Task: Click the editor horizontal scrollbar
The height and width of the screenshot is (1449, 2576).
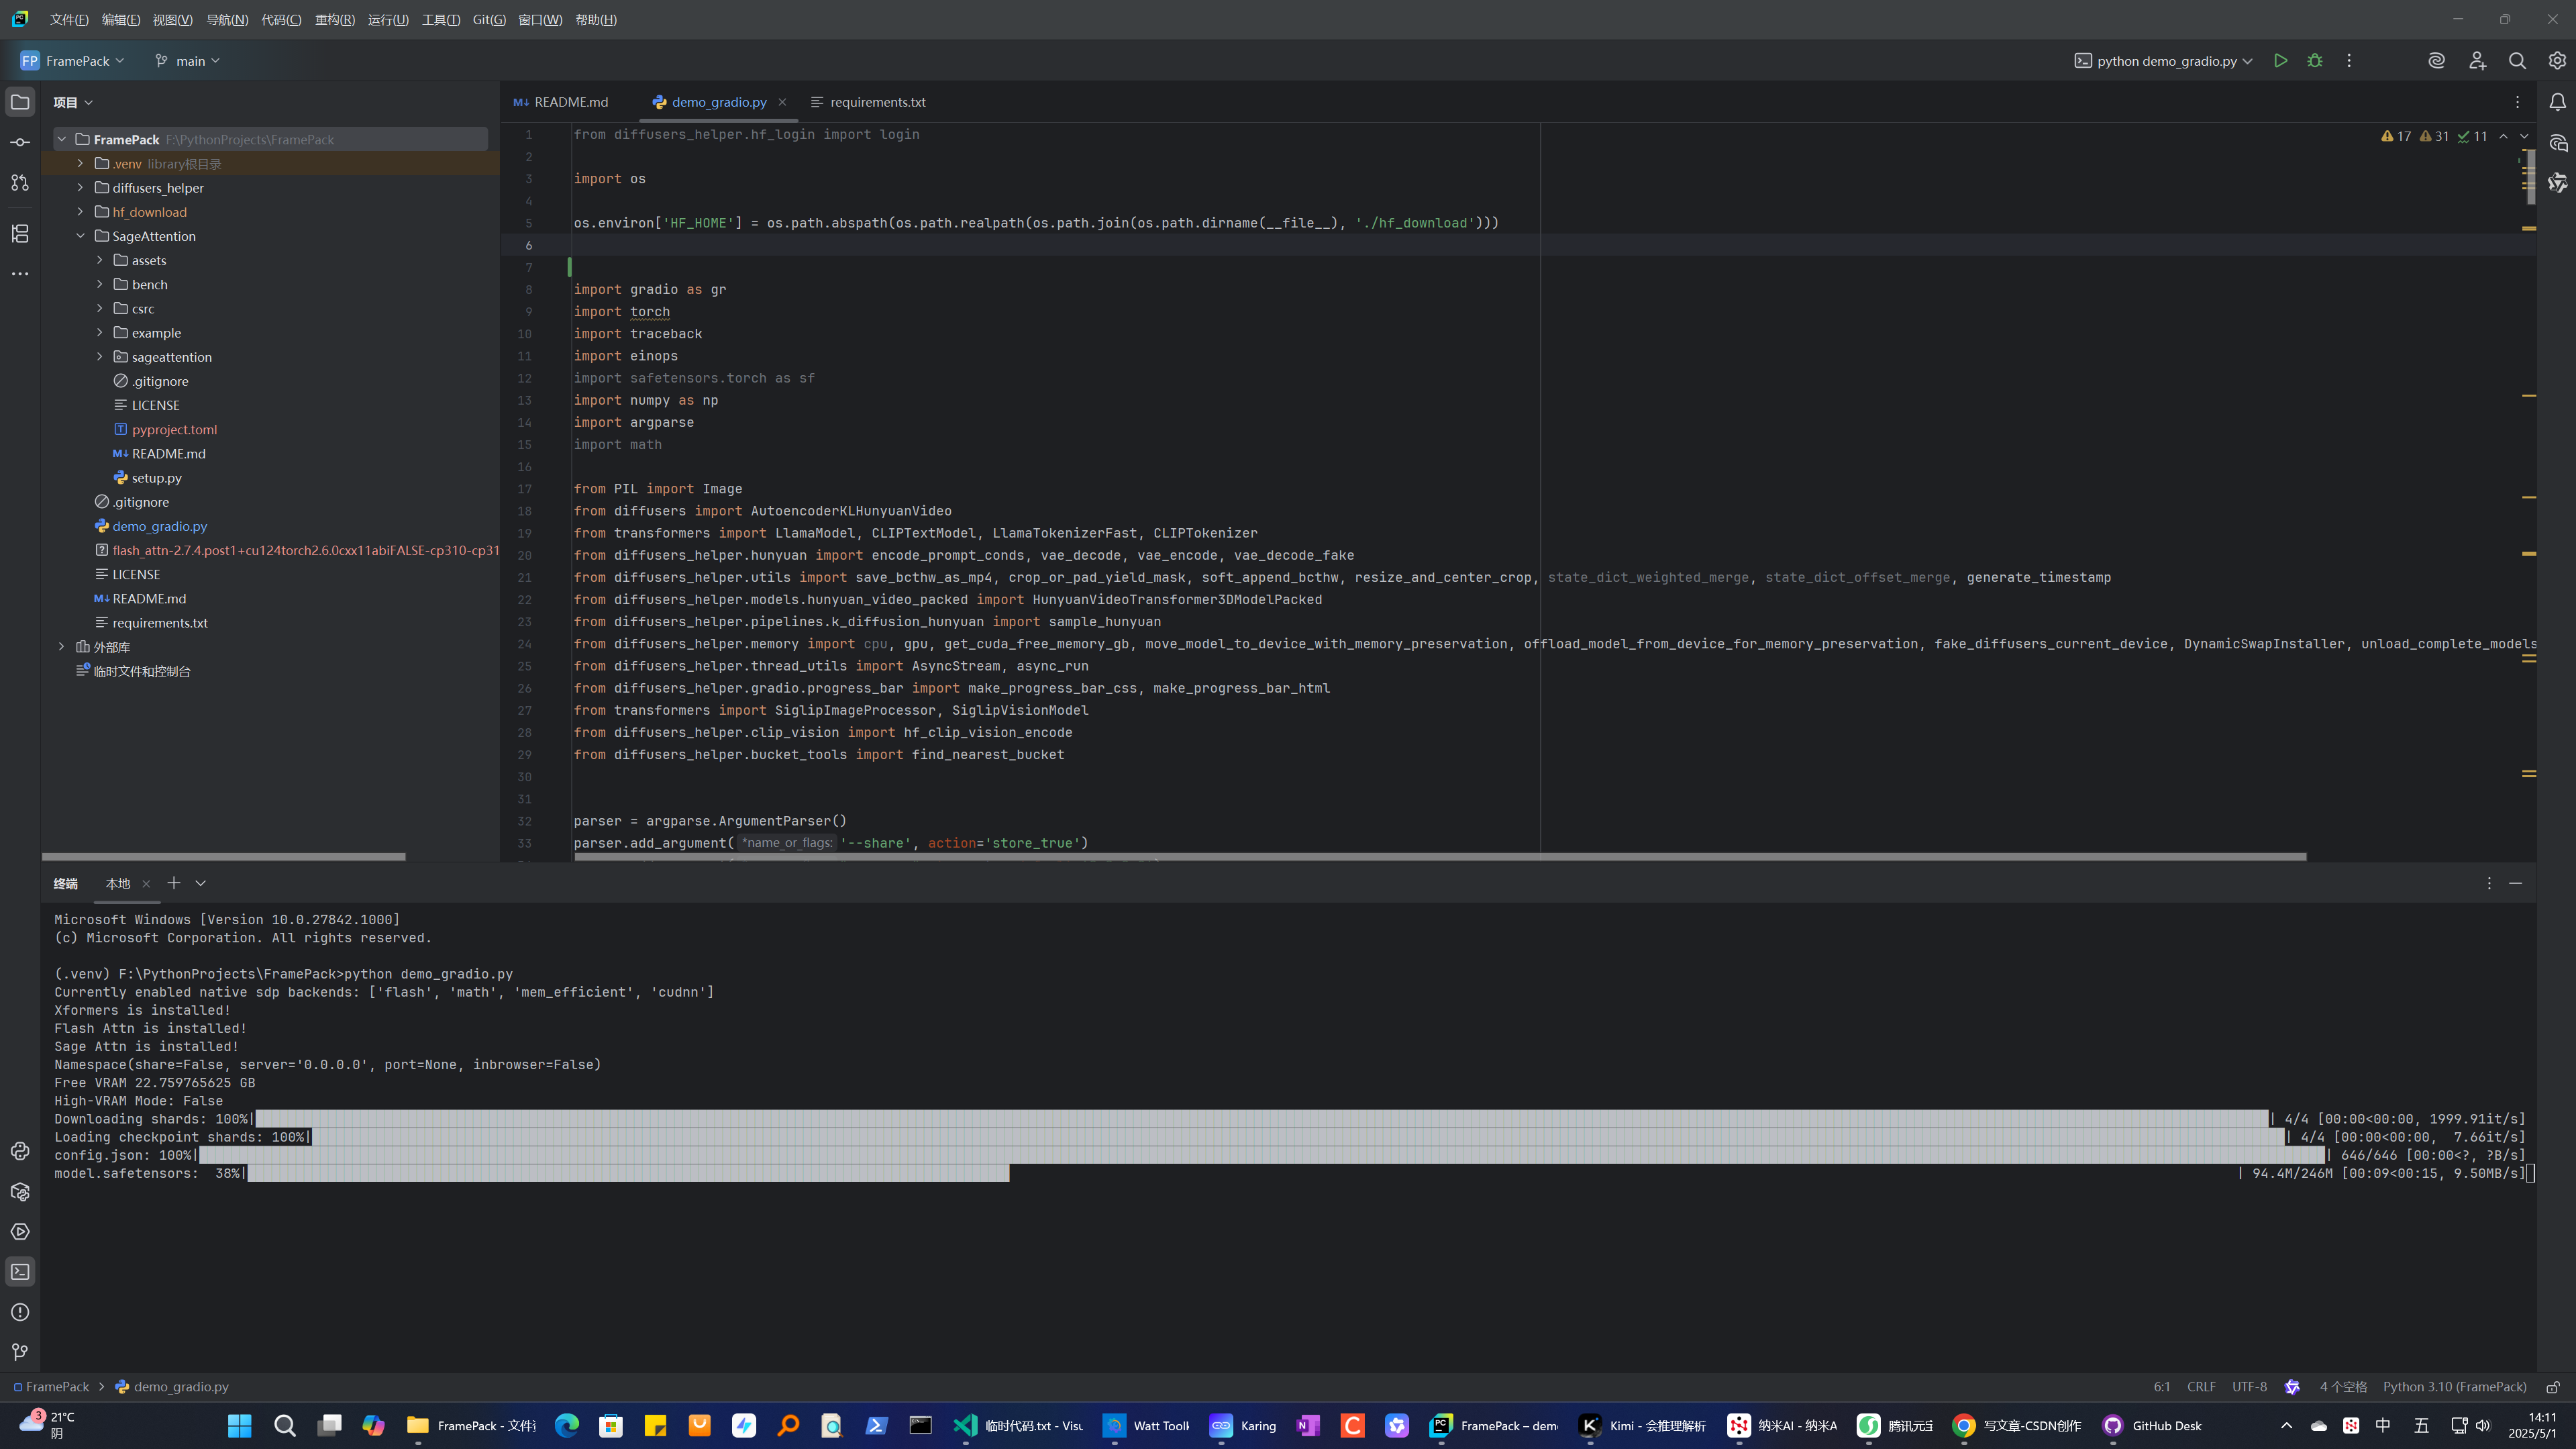Action: click(x=1440, y=857)
